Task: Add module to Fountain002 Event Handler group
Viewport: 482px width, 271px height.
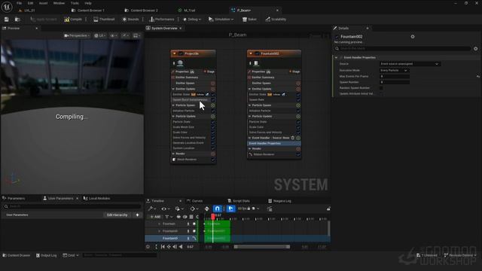Action: (x=298, y=138)
